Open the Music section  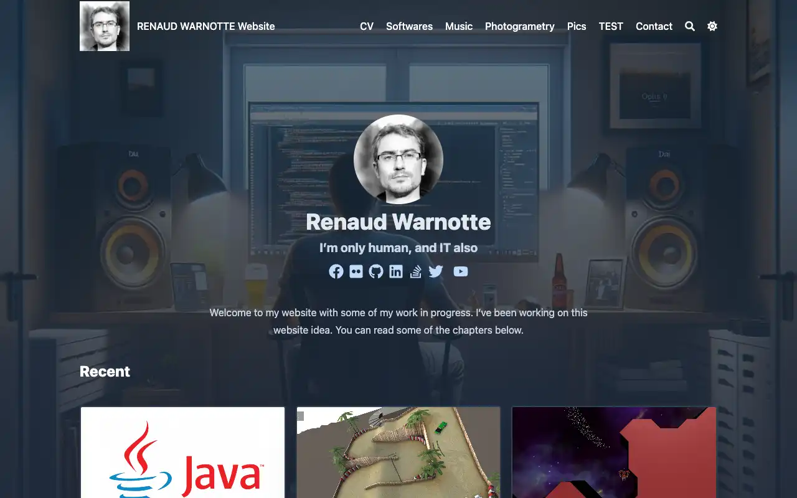[459, 26]
